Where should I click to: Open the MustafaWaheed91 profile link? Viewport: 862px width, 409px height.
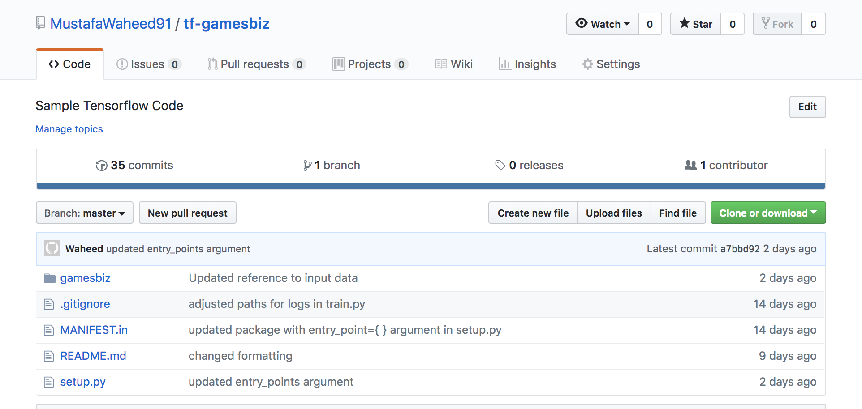(111, 23)
